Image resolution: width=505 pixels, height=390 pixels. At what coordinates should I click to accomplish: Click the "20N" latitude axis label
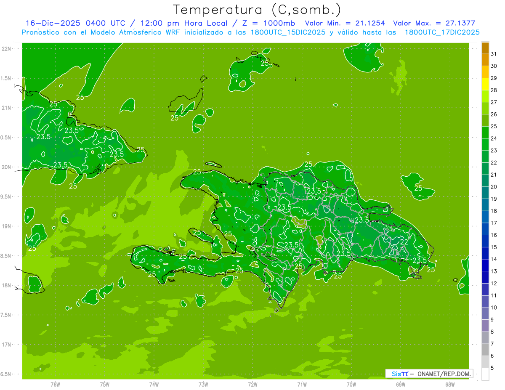click(x=6, y=167)
